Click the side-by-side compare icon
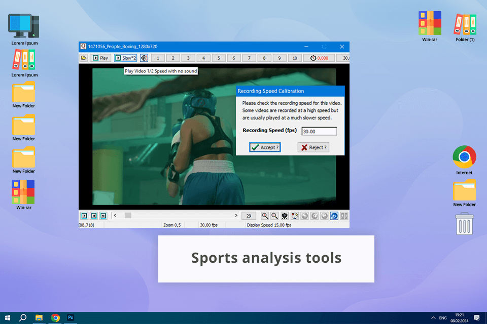The image size is (487, 324). 344,216
